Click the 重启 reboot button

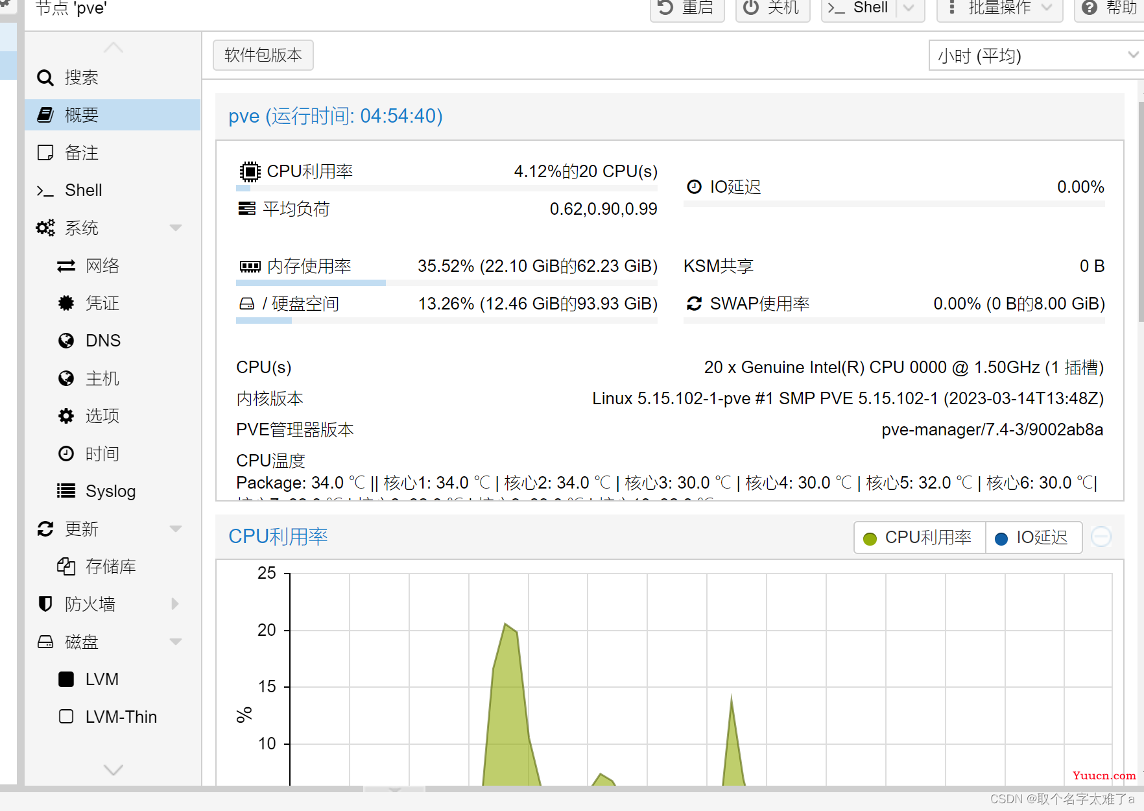(687, 9)
